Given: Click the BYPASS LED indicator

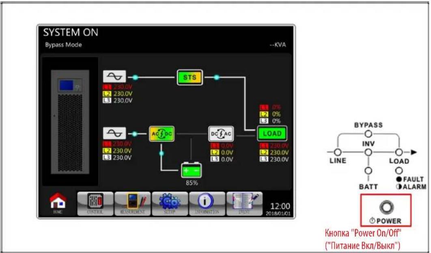Looking at the screenshot, I should (369, 134).
